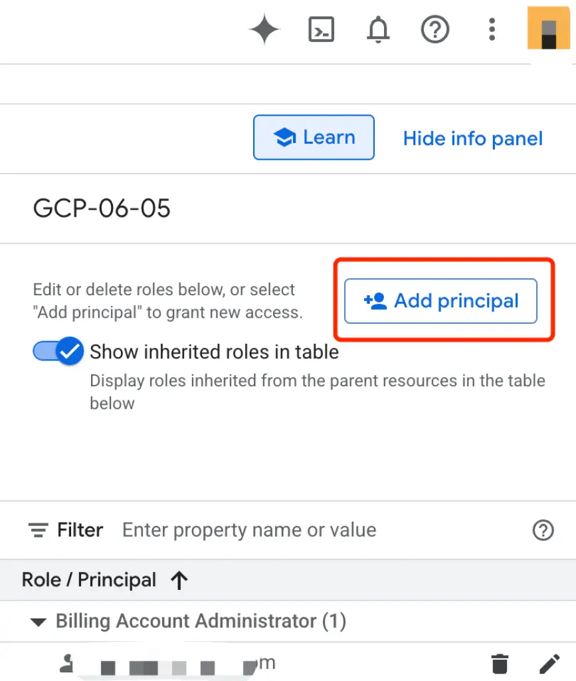Viewport: 576px width, 681px height.
Task: Open the Gemini sparkle assistant
Action: click(264, 30)
